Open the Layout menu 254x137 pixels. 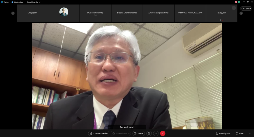coord(246,8)
